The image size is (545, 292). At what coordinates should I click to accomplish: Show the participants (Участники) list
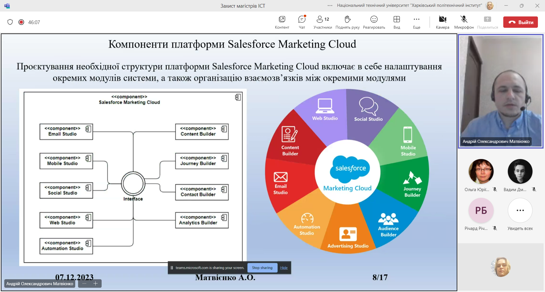(322, 22)
